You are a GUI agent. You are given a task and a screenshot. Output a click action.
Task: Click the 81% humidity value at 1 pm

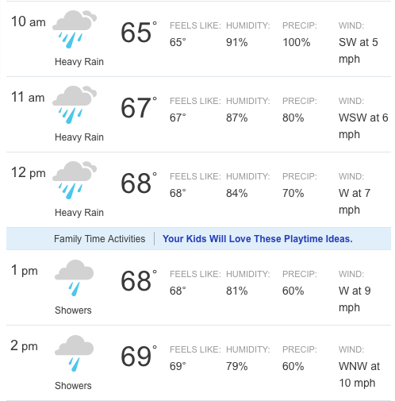[237, 291]
